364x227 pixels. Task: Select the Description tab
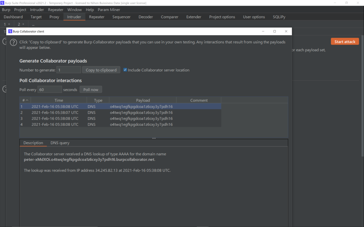point(33,143)
